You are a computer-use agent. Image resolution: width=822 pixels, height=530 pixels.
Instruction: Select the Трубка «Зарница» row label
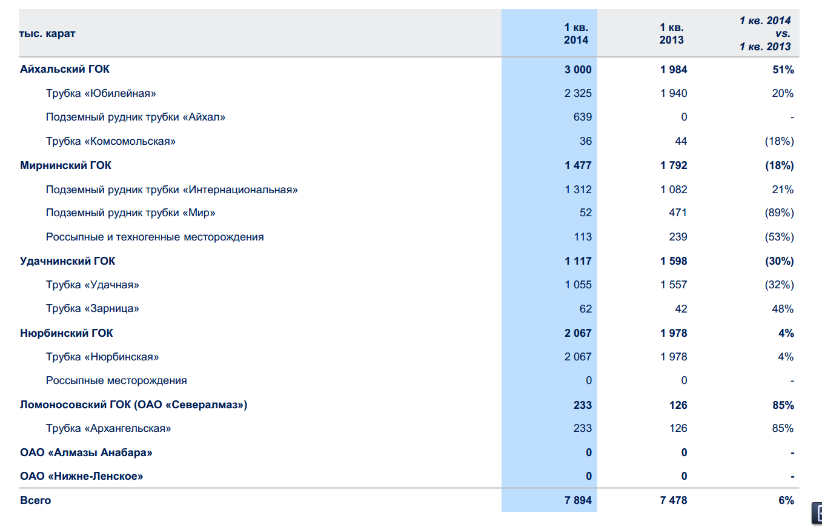[93, 309]
